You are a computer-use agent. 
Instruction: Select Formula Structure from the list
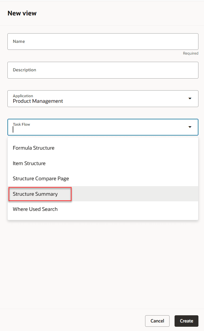click(33, 148)
